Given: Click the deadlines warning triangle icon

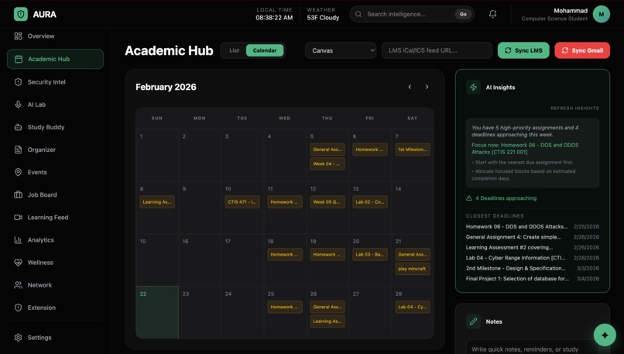Looking at the screenshot, I should [x=469, y=198].
